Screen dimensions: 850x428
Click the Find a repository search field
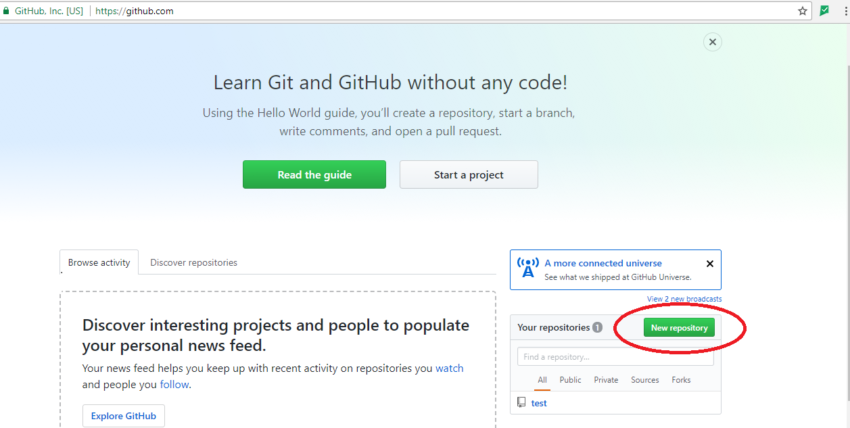(x=615, y=356)
